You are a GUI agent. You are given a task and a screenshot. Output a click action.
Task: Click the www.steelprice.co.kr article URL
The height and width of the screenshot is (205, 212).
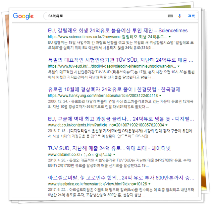pyautogui.click(x=97, y=184)
